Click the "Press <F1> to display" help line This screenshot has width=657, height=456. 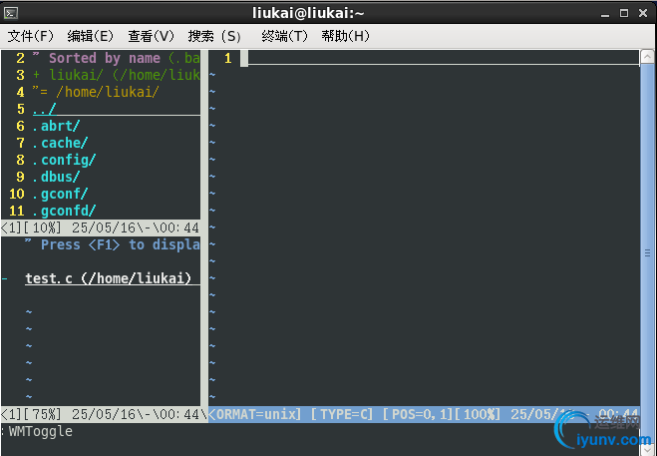(113, 244)
